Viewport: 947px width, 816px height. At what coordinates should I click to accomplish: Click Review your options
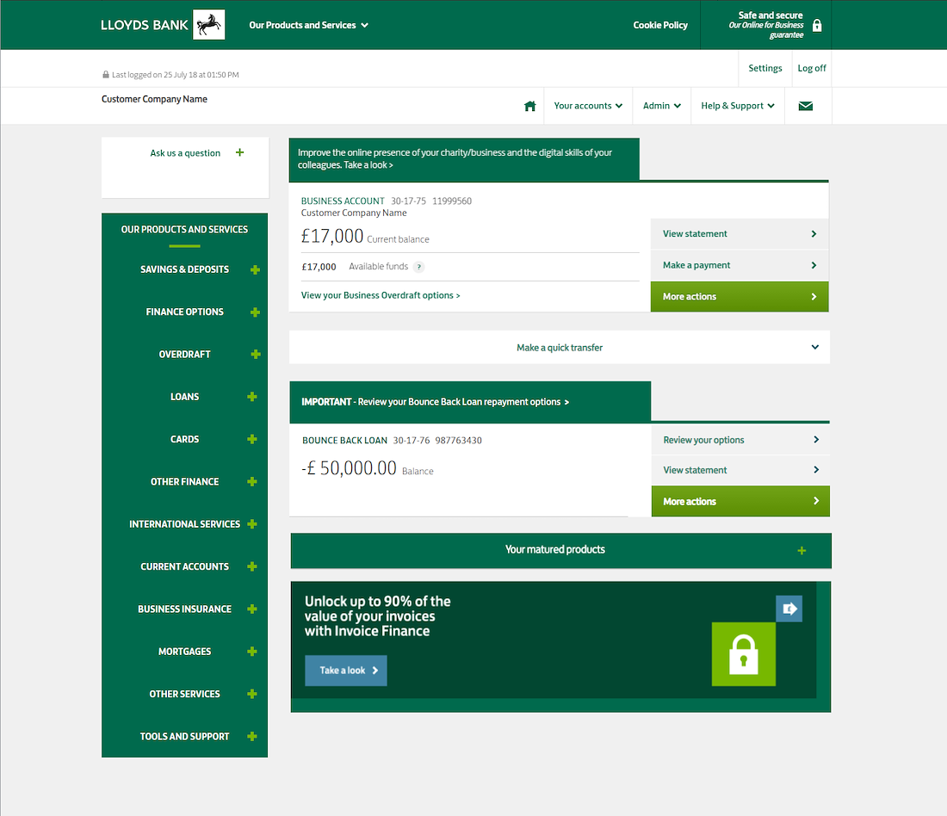[740, 440]
